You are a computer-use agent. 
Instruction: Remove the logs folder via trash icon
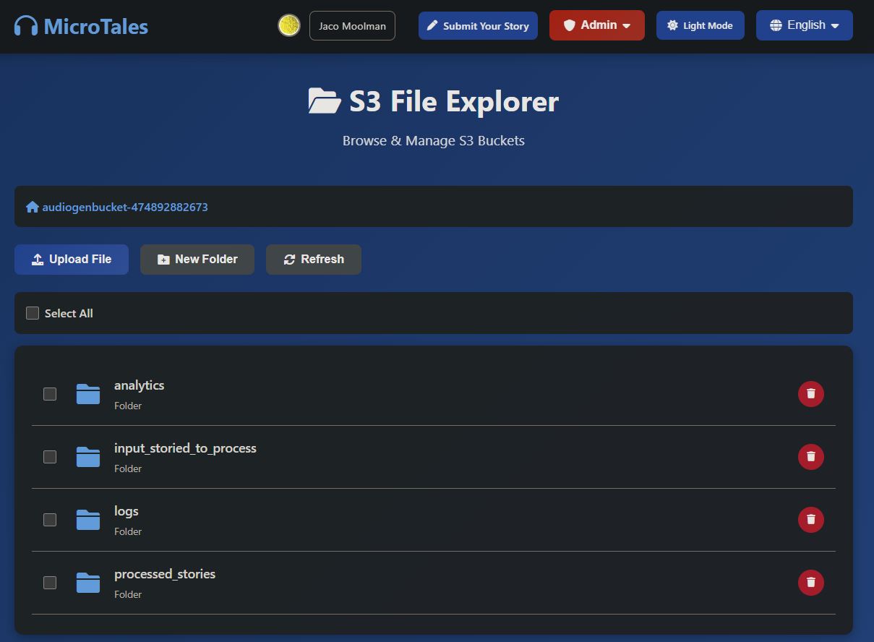pos(810,520)
